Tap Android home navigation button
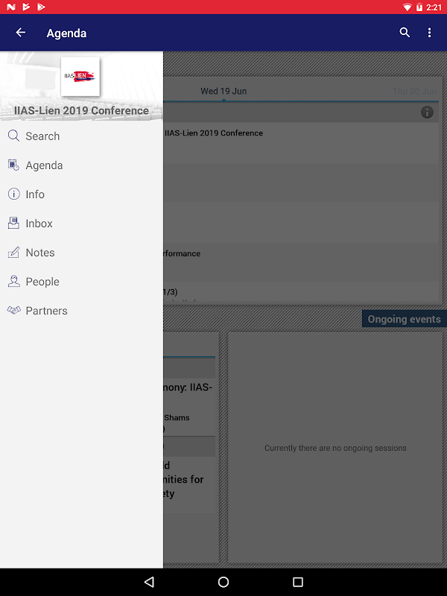 (x=223, y=582)
